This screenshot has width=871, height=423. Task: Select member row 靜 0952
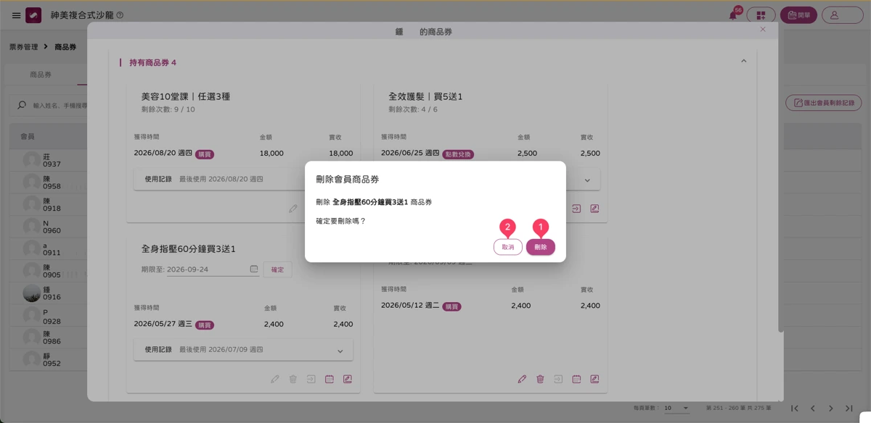(x=48, y=359)
